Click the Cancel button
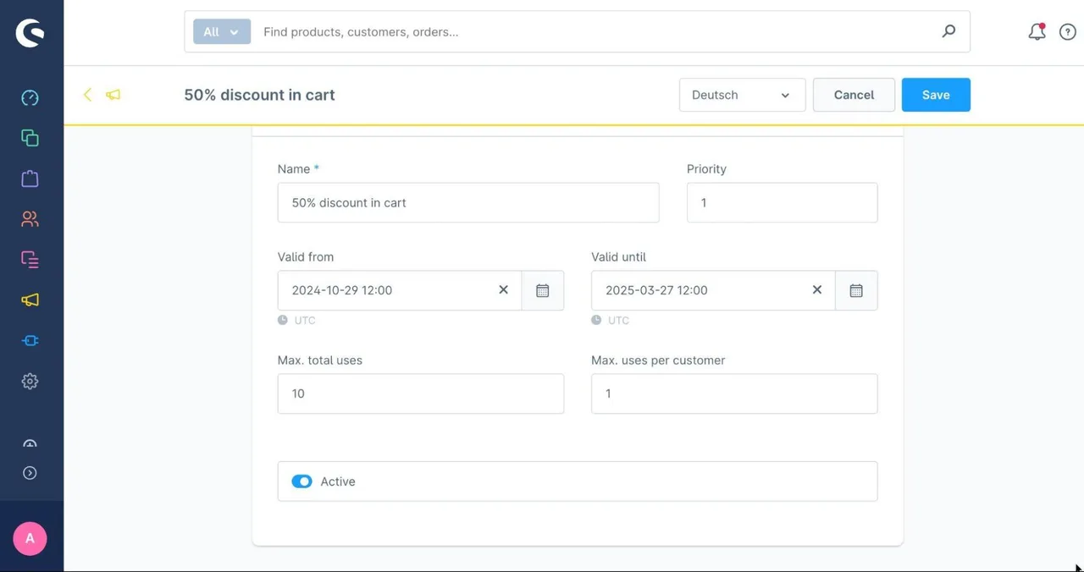 854,95
